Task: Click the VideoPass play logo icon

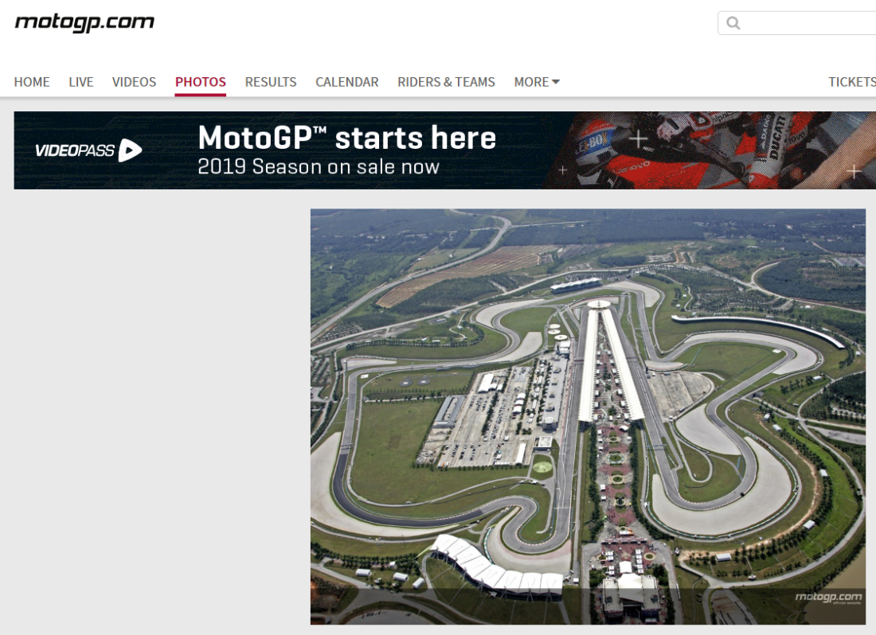Action: pos(130,150)
